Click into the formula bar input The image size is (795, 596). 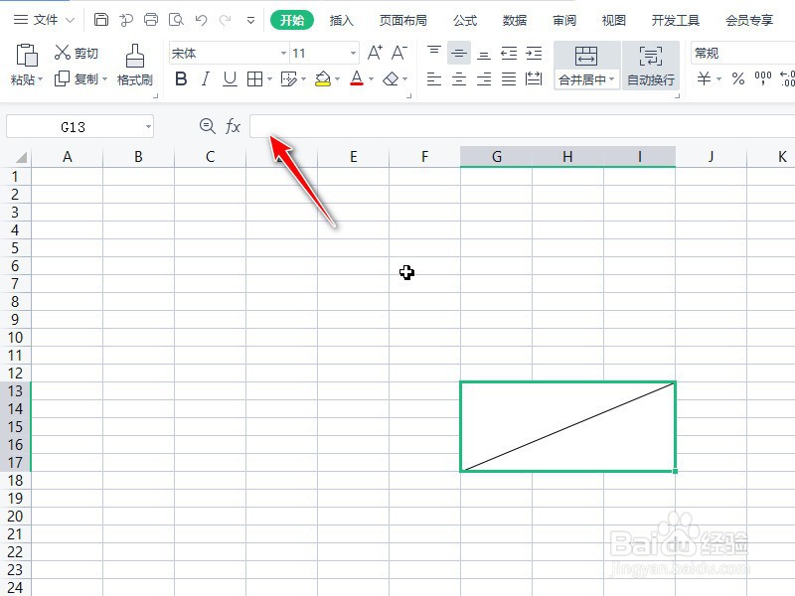click(x=523, y=126)
